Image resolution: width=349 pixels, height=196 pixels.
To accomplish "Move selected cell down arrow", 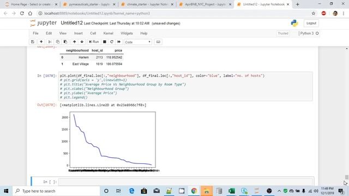I will (82, 42).
